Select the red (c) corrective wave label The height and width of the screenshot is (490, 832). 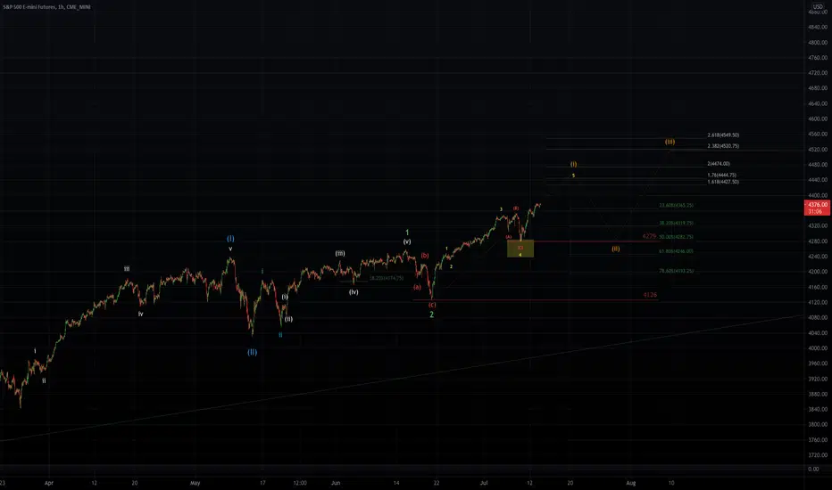(432, 305)
